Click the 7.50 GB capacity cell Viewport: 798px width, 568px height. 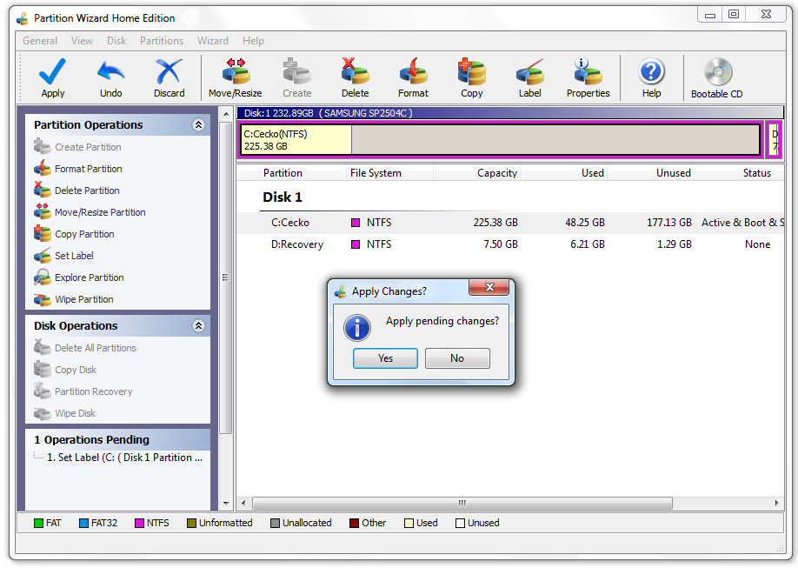coord(501,244)
